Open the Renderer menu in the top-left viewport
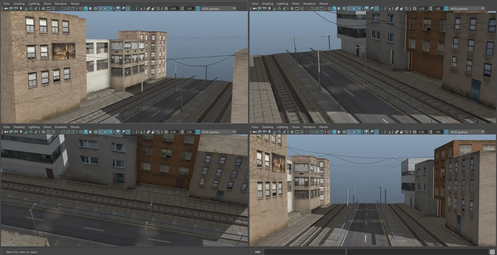 (x=61, y=4)
